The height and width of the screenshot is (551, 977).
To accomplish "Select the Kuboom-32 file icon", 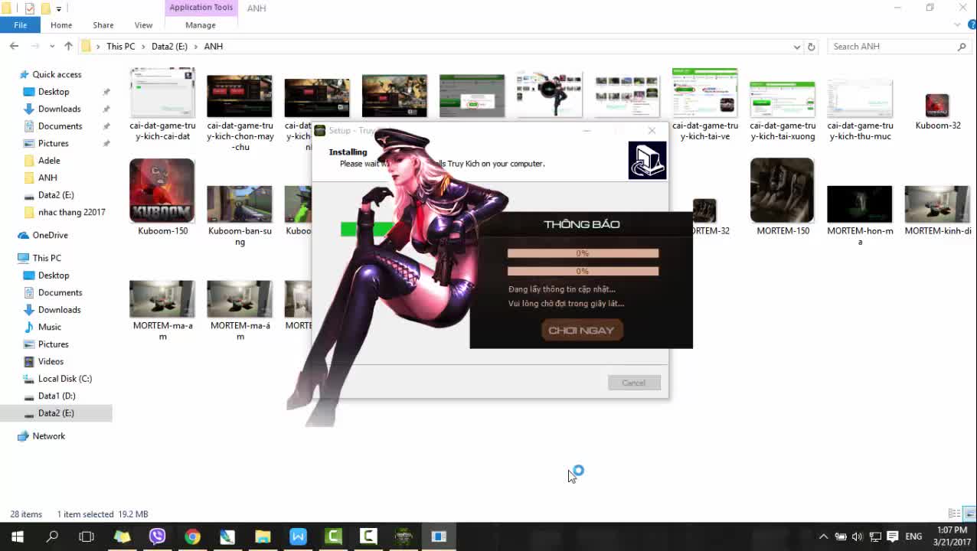I will (x=937, y=112).
